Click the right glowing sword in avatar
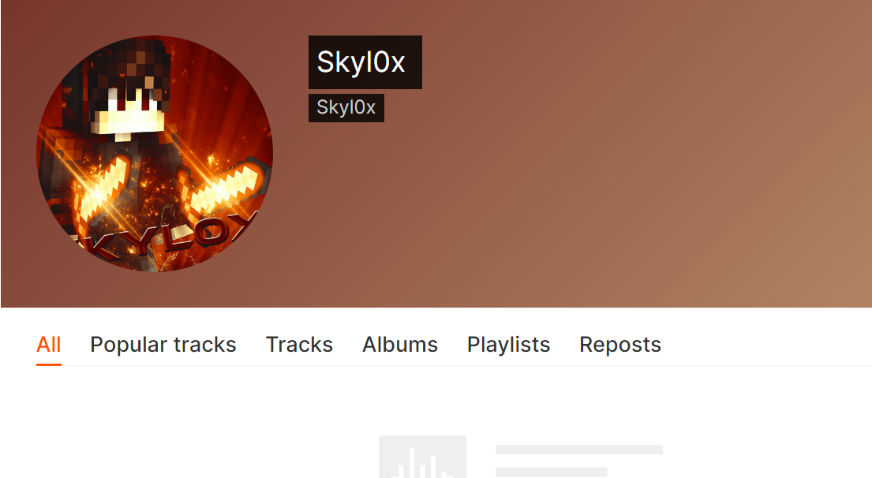 click(x=225, y=186)
